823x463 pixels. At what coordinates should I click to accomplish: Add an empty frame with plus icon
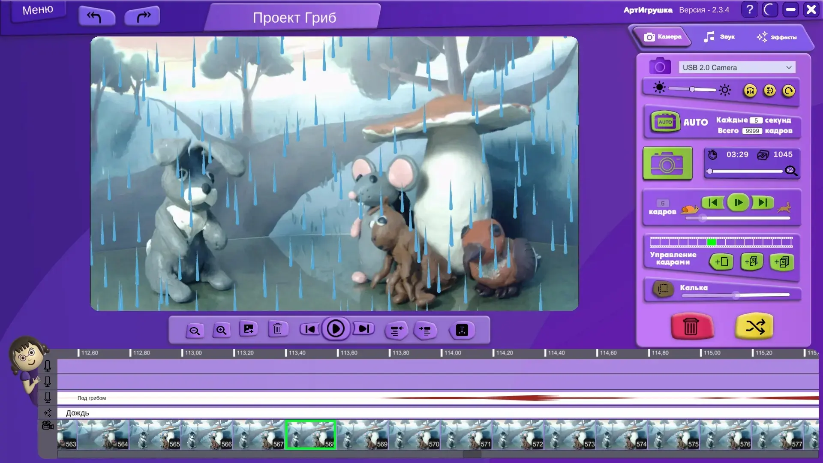tap(721, 262)
